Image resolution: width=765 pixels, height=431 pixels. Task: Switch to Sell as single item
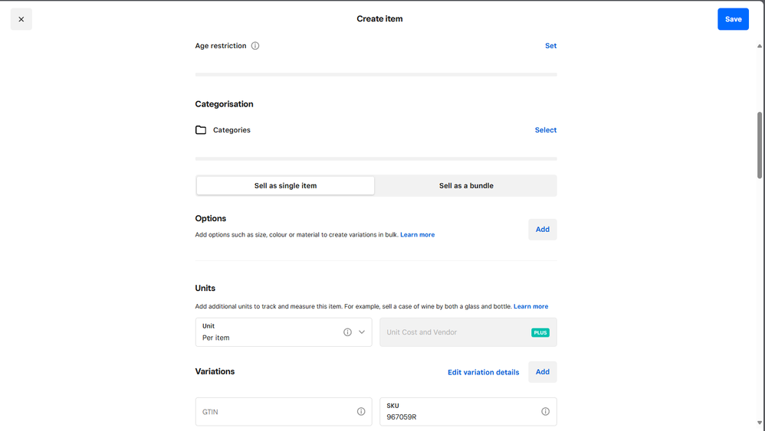tap(285, 186)
